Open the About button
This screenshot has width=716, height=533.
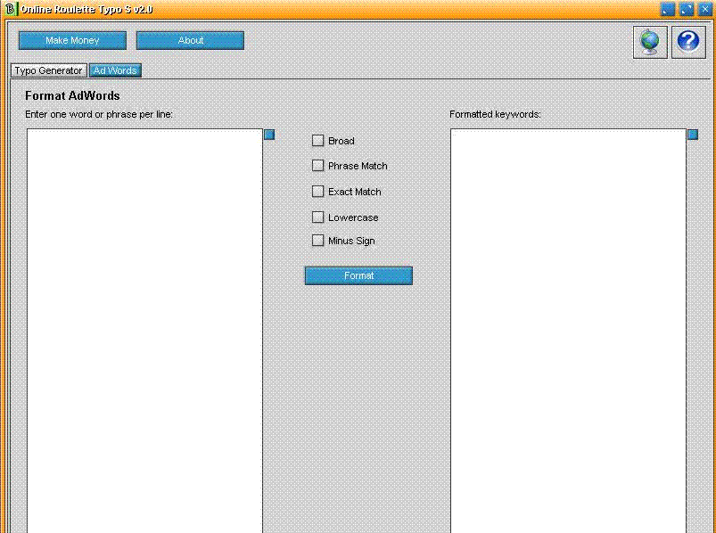click(191, 41)
